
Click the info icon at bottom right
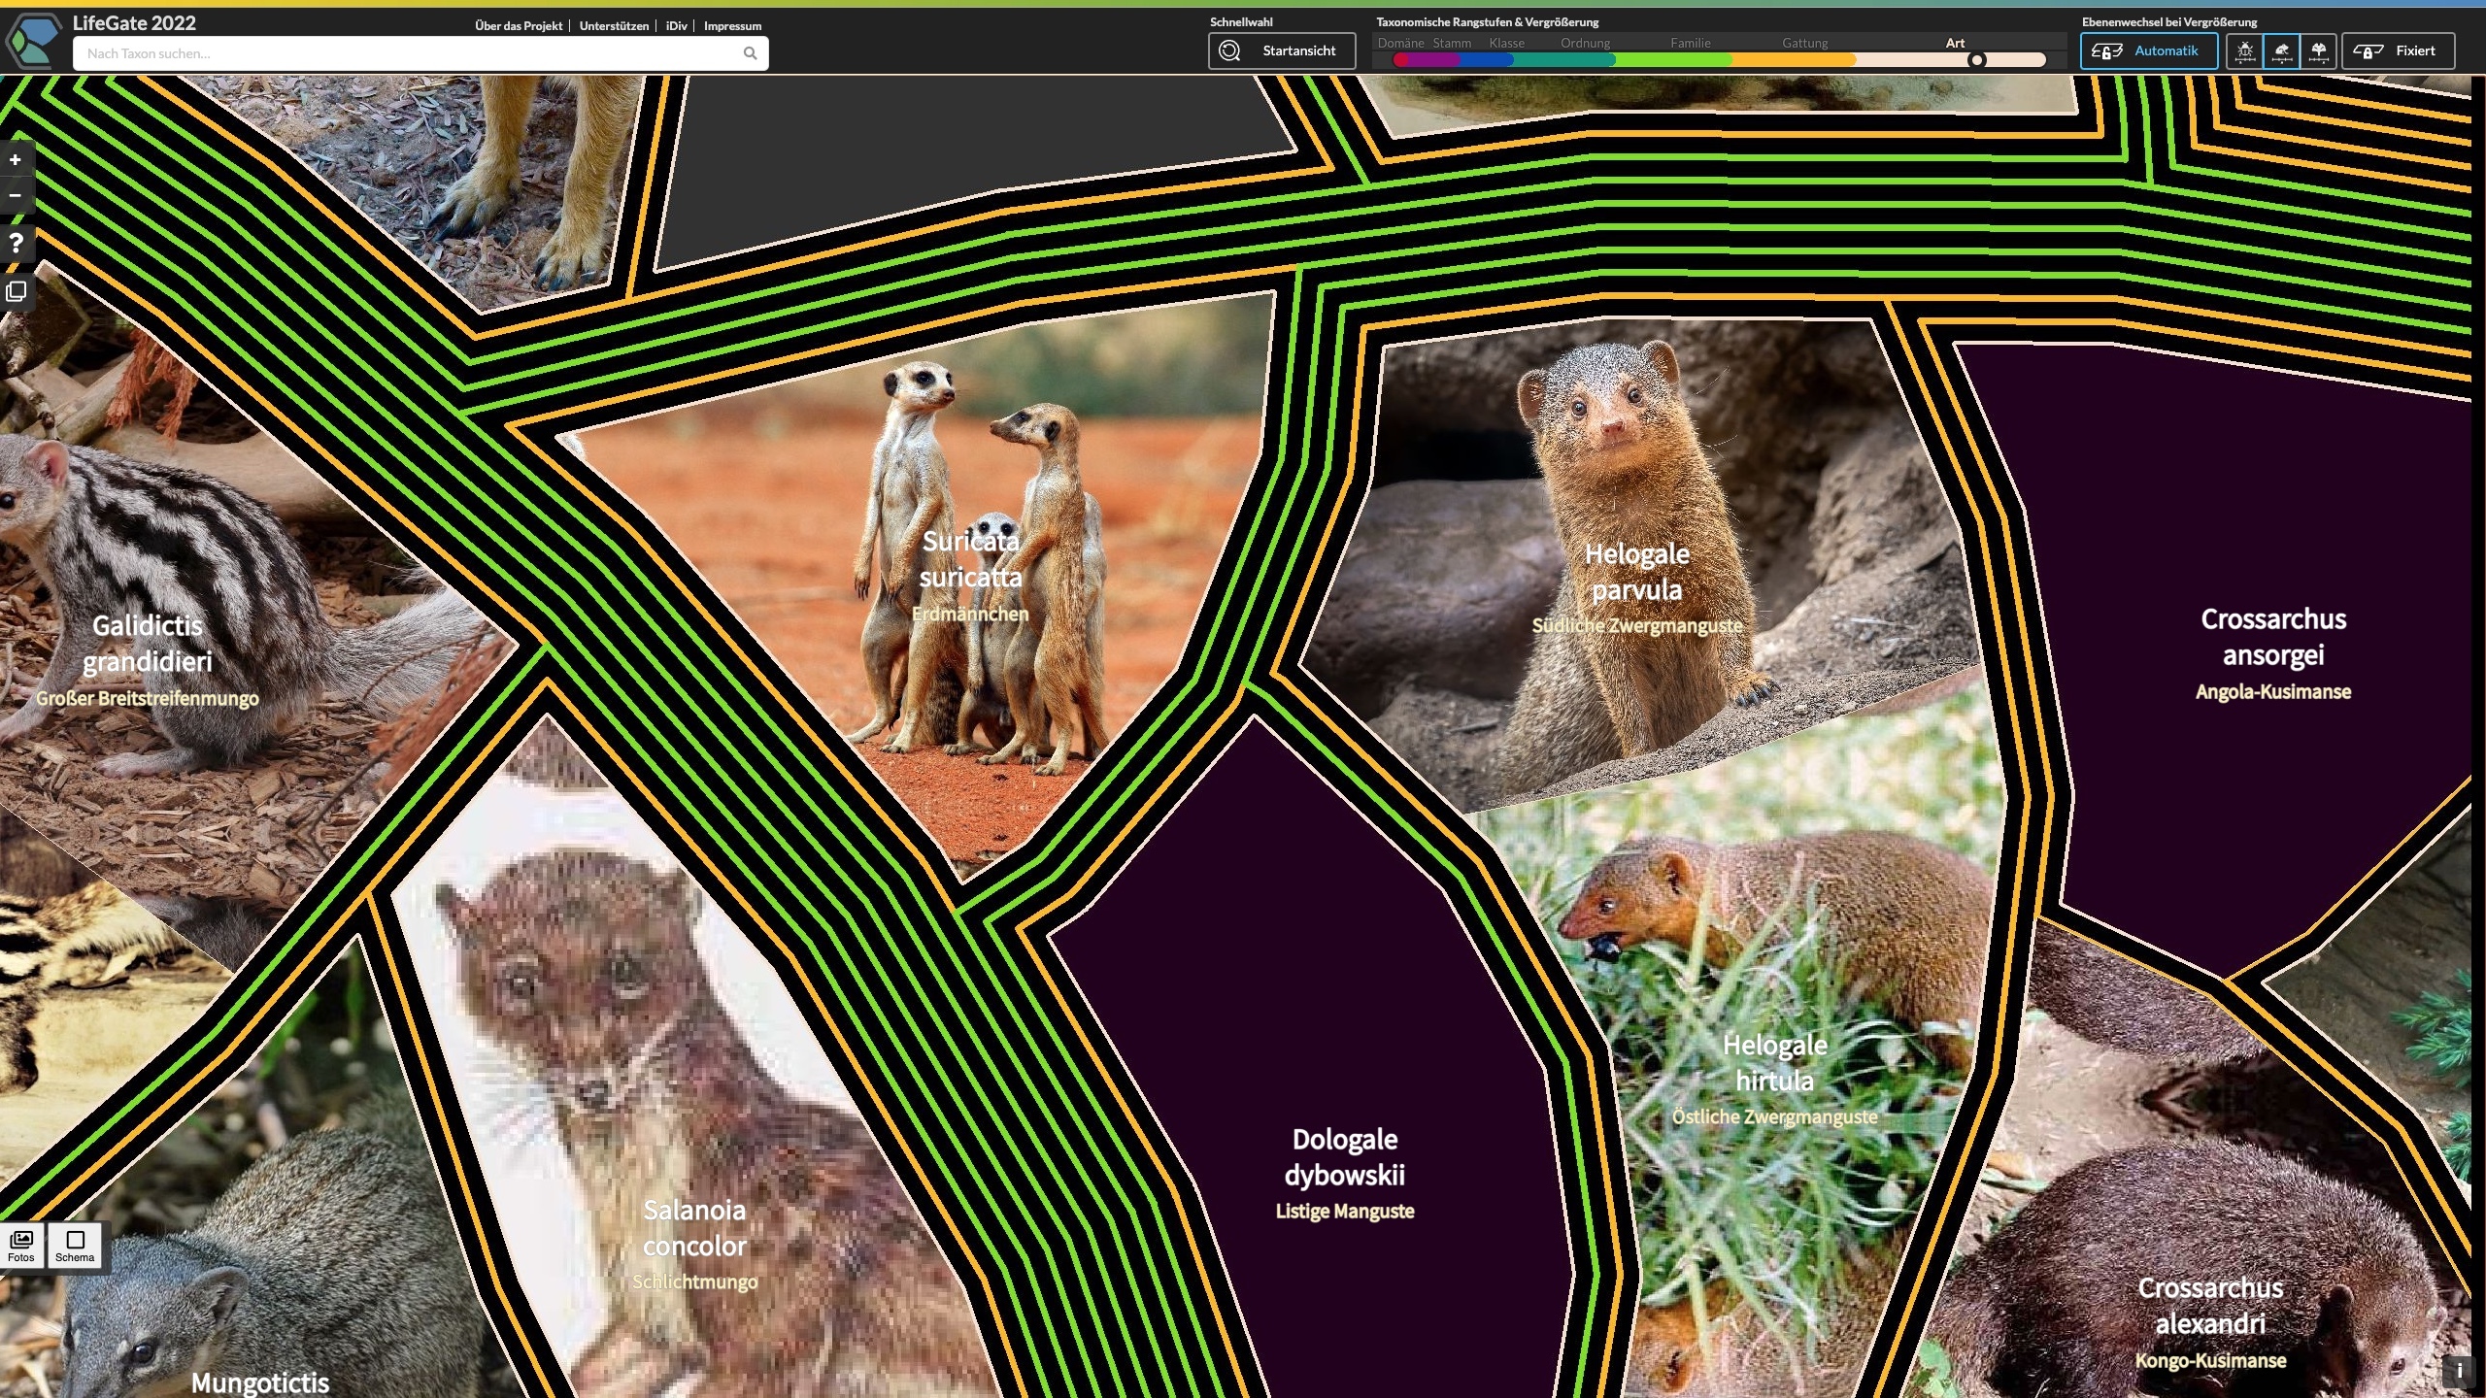2459,1371
